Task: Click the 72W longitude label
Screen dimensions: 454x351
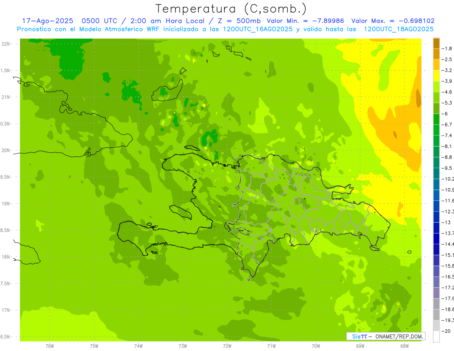Action: point(227,346)
